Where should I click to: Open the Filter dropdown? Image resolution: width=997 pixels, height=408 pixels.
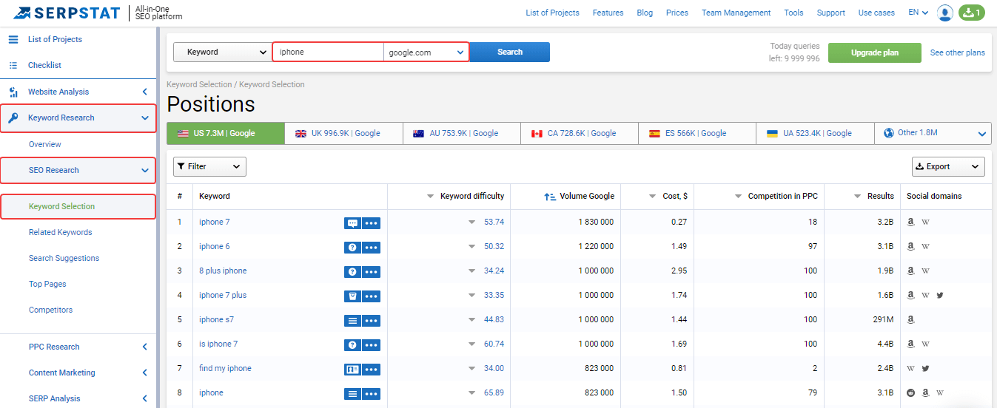(x=209, y=166)
